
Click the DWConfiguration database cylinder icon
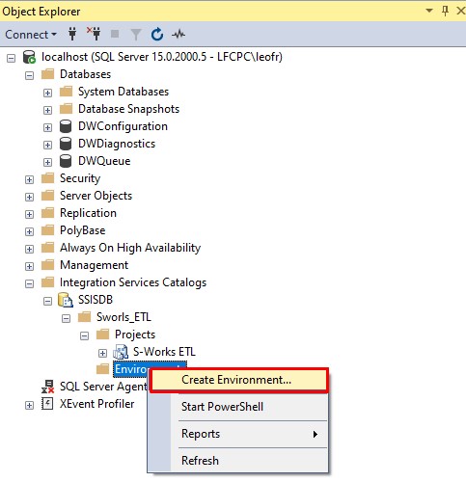[x=66, y=126]
